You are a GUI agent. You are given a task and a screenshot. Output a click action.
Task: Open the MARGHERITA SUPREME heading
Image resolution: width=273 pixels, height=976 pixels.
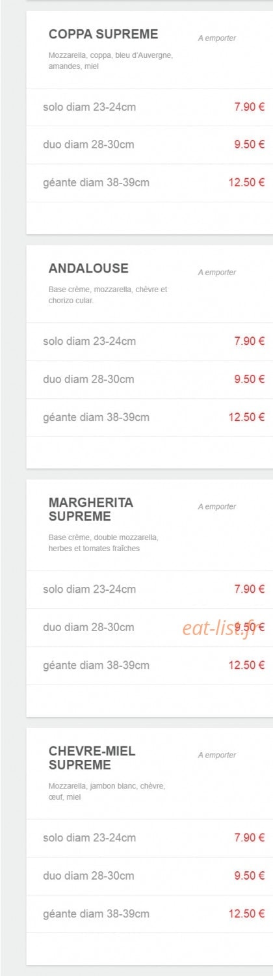(91, 509)
